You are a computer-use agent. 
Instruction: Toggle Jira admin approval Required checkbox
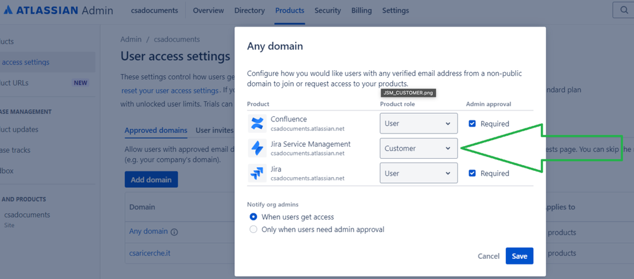click(472, 173)
